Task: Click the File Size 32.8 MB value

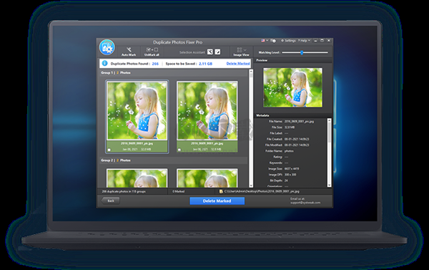Action: [290, 127]
